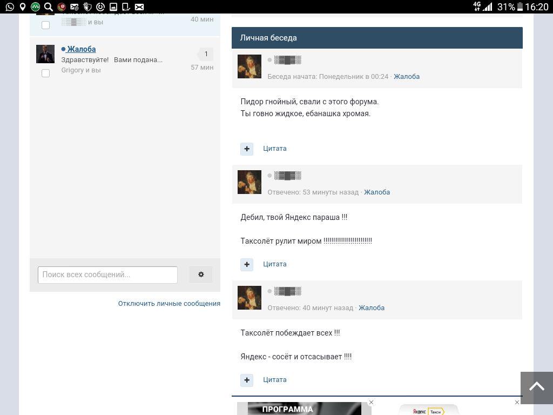
Task: Open the Жалоба conversation title link
Action: pyautogui.click(x=82, y=49)
